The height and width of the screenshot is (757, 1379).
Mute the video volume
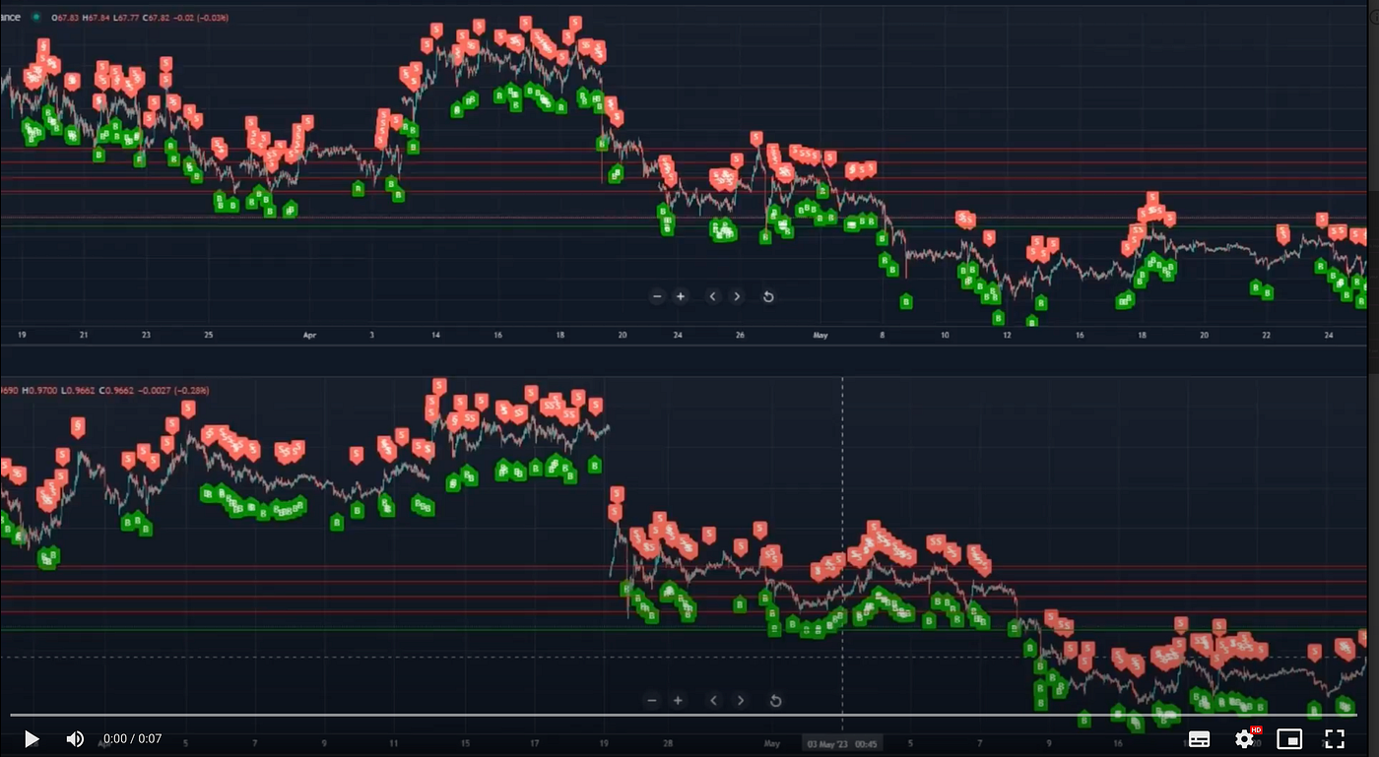tap(75, 738)
